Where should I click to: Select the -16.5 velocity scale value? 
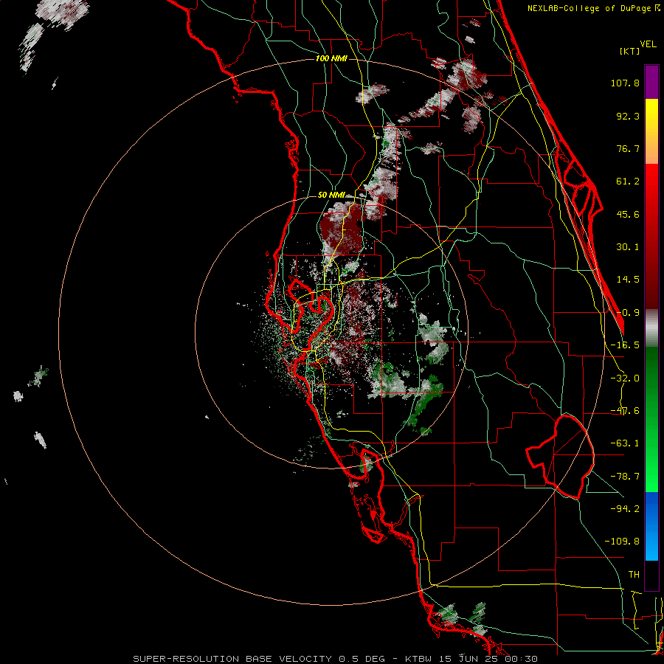tap(625, 345)
